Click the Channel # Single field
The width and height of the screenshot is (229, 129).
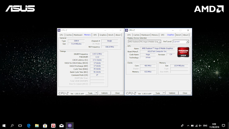tap(109, 41)
